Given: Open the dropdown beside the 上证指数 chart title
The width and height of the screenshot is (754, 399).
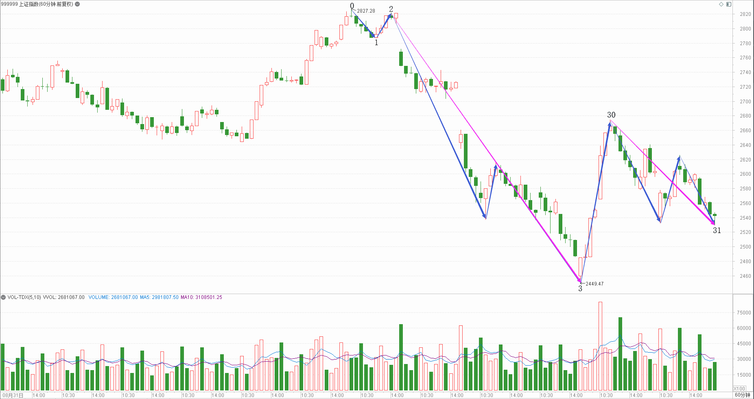Looking at the screenshot, I should (x=77, y=4).
